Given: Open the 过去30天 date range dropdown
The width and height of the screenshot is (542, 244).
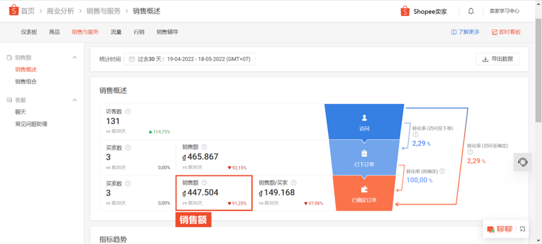Looking at the screenshot, I should pyautogui.click(x=190, y=59).
